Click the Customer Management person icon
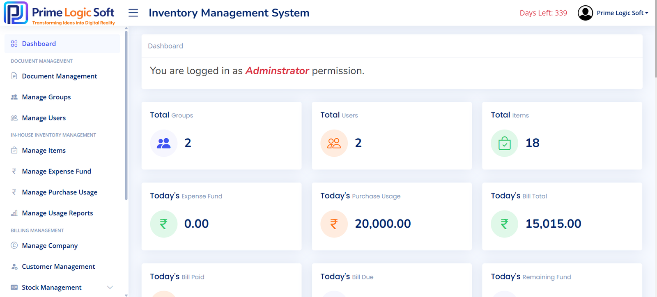Viewport: 657px width, 297px height. tap(14, 266)
